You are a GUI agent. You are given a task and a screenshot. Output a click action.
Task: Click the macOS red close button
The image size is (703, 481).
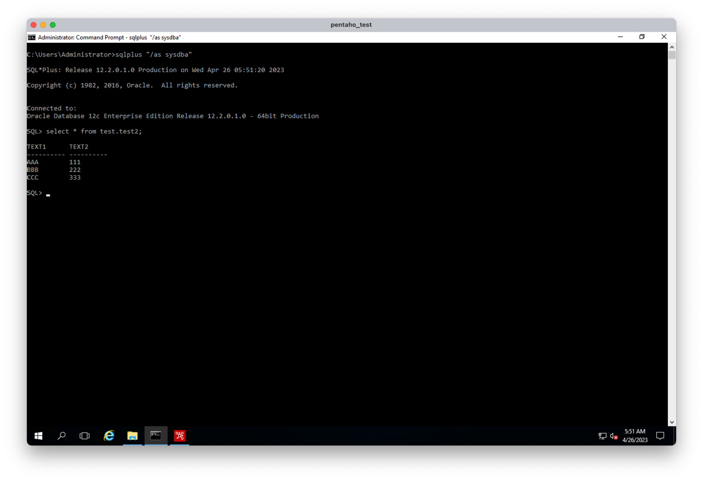coord(34,25)
